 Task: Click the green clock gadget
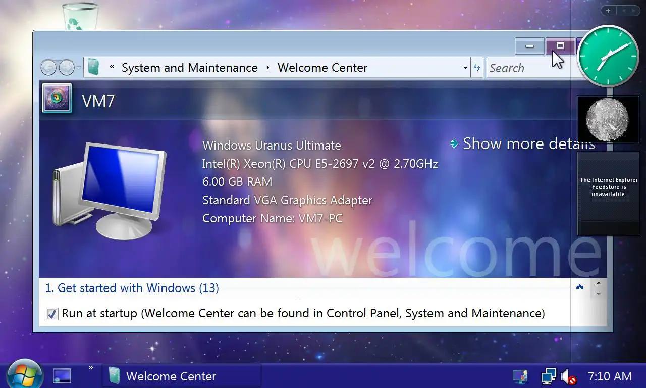pos(608,56)
